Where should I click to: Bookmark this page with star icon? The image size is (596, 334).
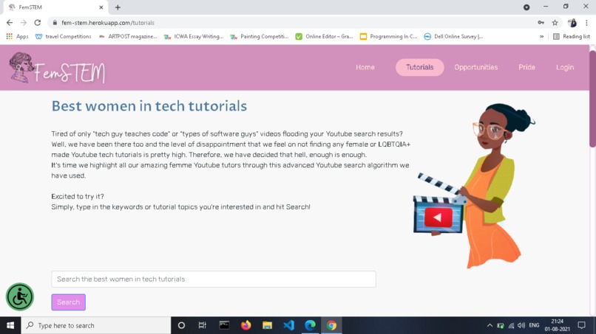555,23
